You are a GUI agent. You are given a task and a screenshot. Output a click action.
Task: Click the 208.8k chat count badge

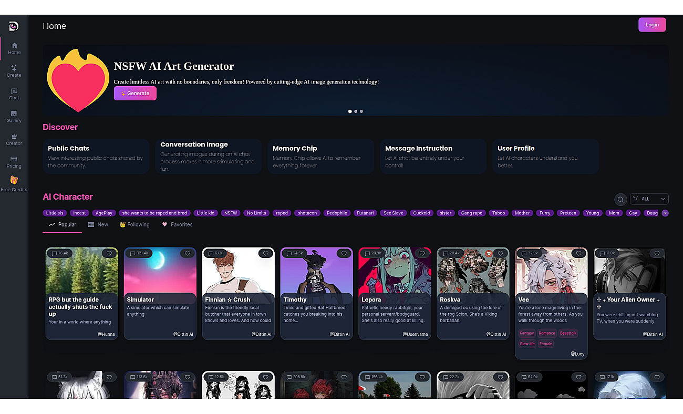tap(296, 377)
